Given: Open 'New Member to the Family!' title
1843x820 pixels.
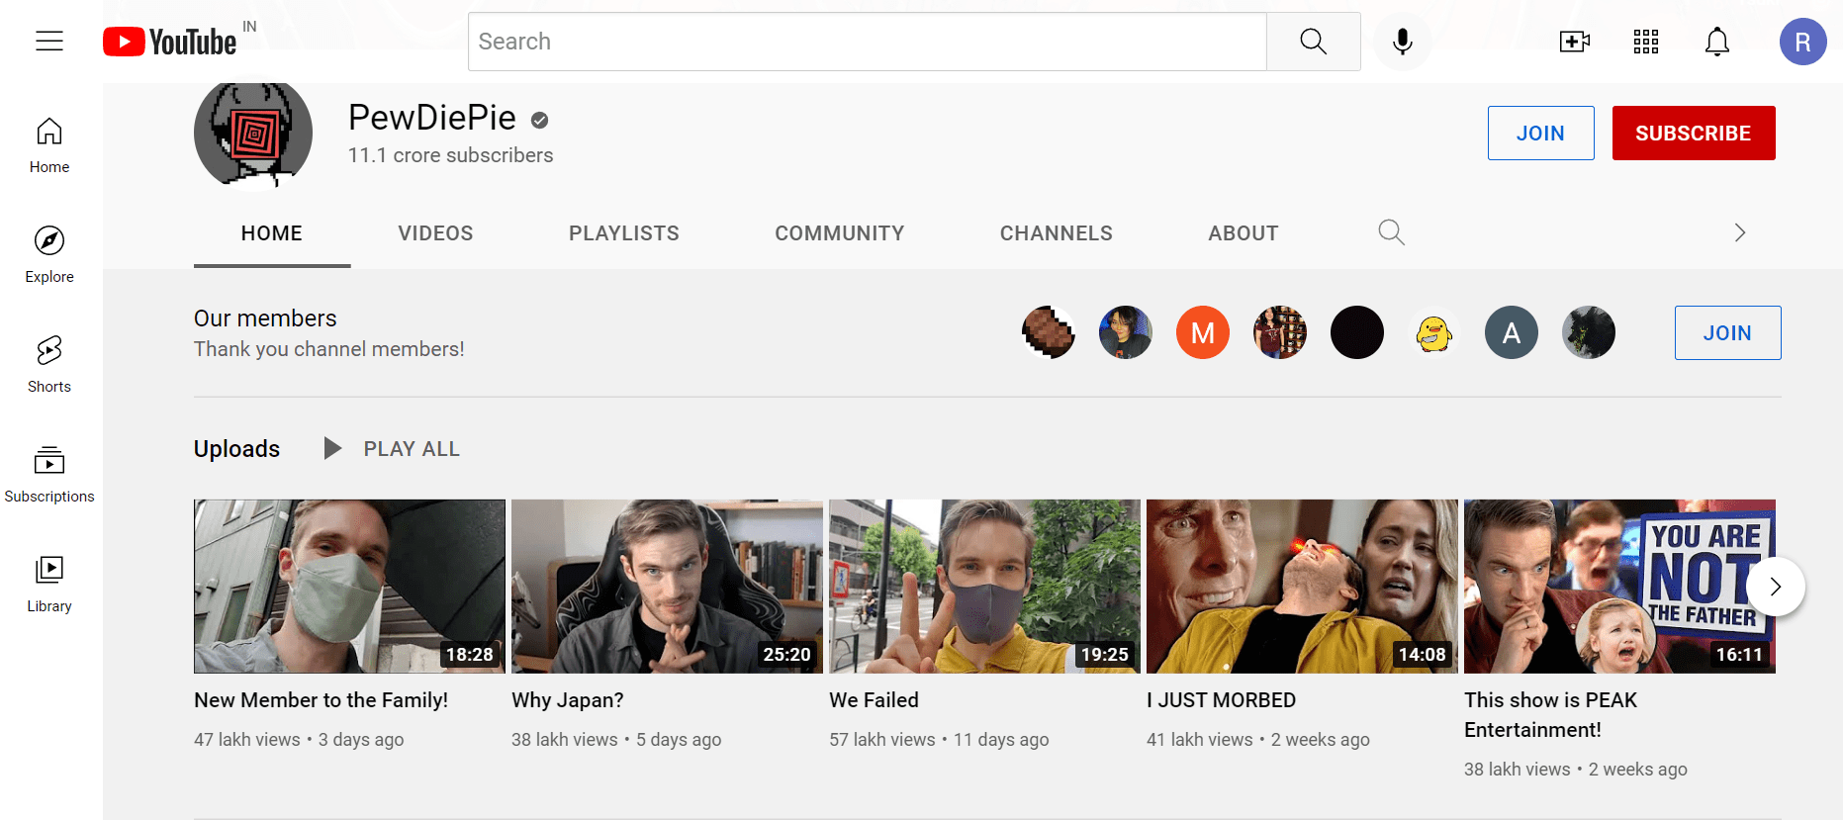Looking at the screenshot, I should pos(322,700).
